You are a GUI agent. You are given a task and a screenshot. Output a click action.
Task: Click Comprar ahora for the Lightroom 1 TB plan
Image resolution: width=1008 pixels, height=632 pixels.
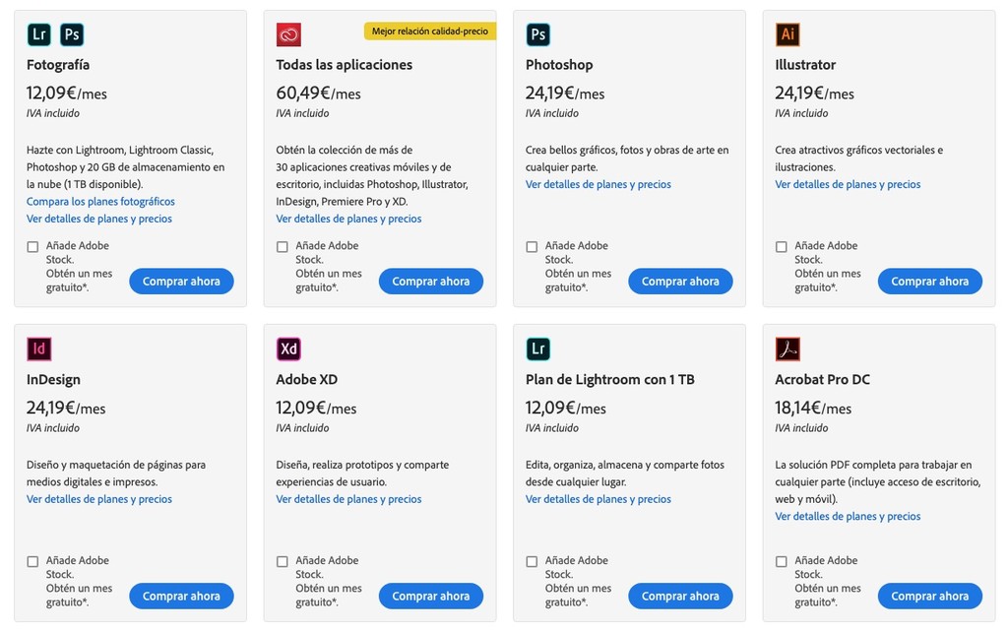coord(680,596)
